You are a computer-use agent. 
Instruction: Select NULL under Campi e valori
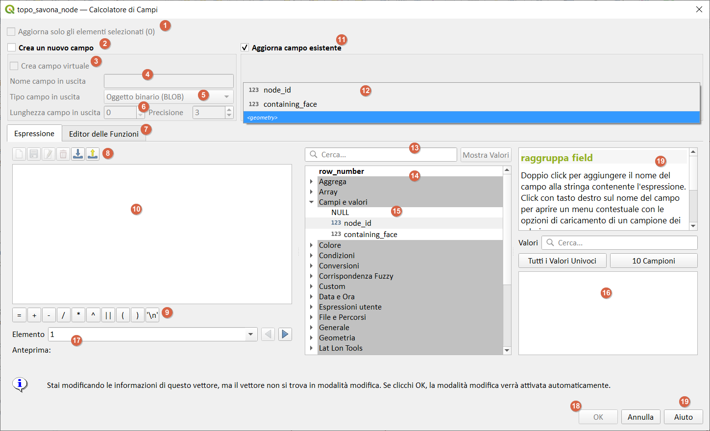(x=340, y=212)
